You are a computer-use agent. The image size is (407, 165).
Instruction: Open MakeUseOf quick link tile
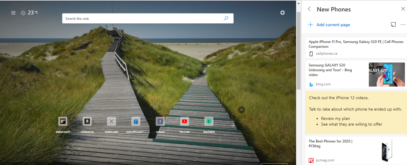tap(63, 121)
